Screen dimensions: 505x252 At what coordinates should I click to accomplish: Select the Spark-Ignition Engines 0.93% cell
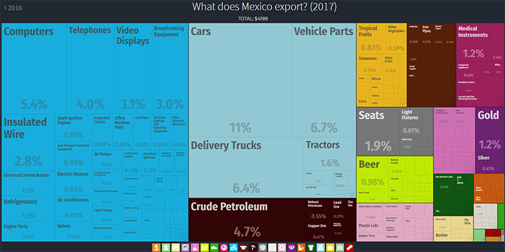point(74,127)
